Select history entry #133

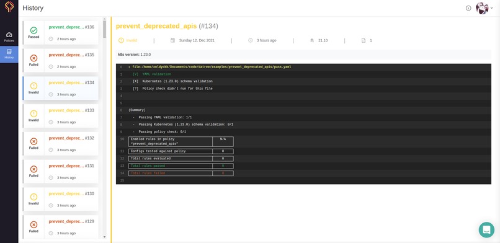[x=61, y=116]
